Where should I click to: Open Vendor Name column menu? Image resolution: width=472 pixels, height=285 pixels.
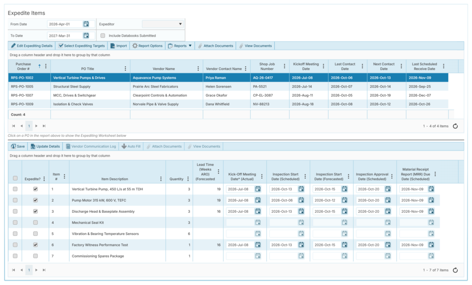click(x=198, y=69)
